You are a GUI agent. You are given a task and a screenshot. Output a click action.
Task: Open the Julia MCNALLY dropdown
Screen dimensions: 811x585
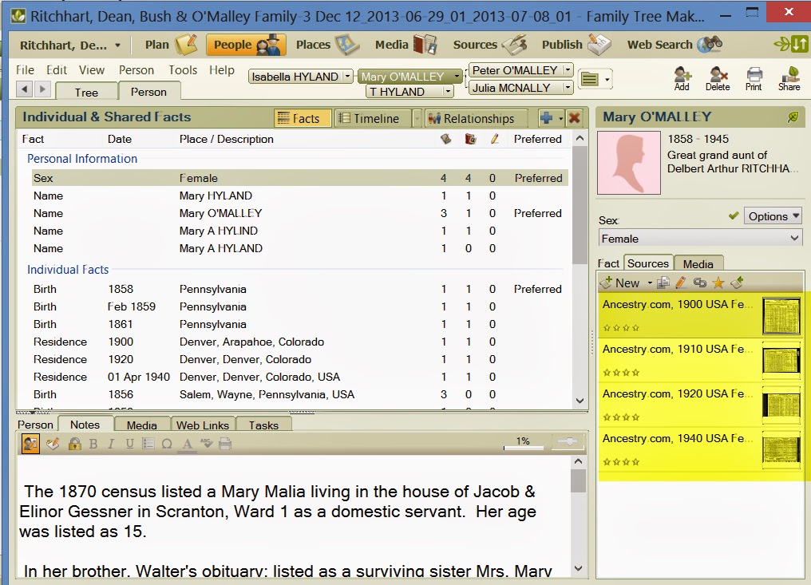(568, 87)
